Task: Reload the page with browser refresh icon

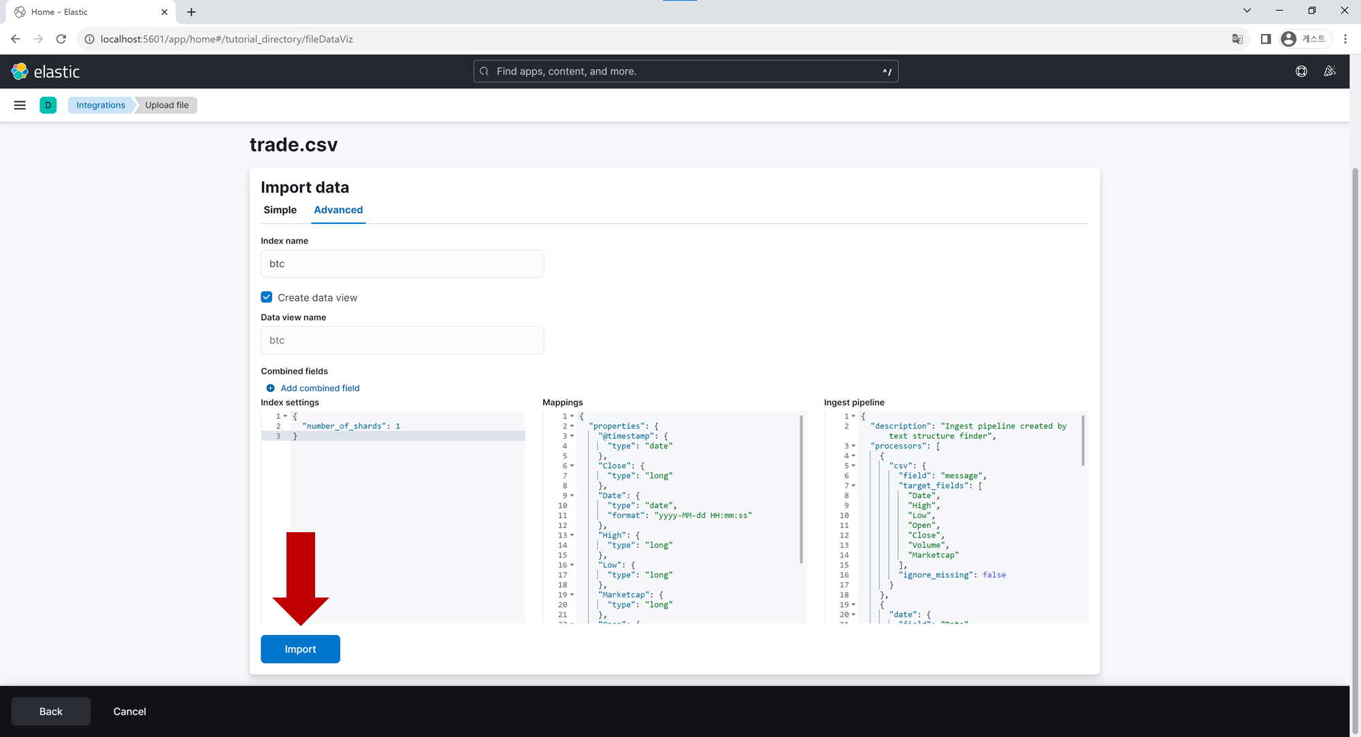Action: coord(61,39)
